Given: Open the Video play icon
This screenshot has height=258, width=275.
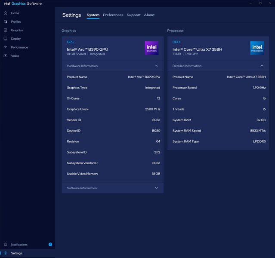Looking at the screenshot, I should click(x=6, y=56).
